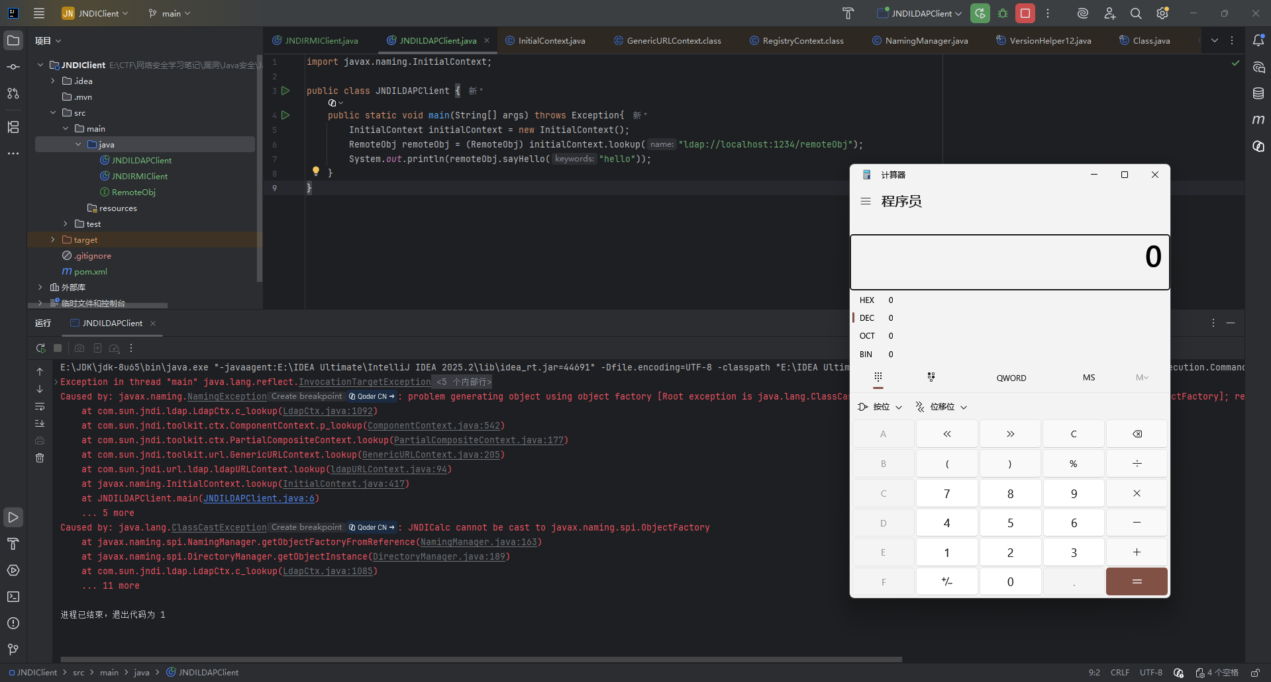Open the calculator Bit shift (位移位) dropdown
This screenshot has width=1271, height=682.
click(x=941, y=407)
